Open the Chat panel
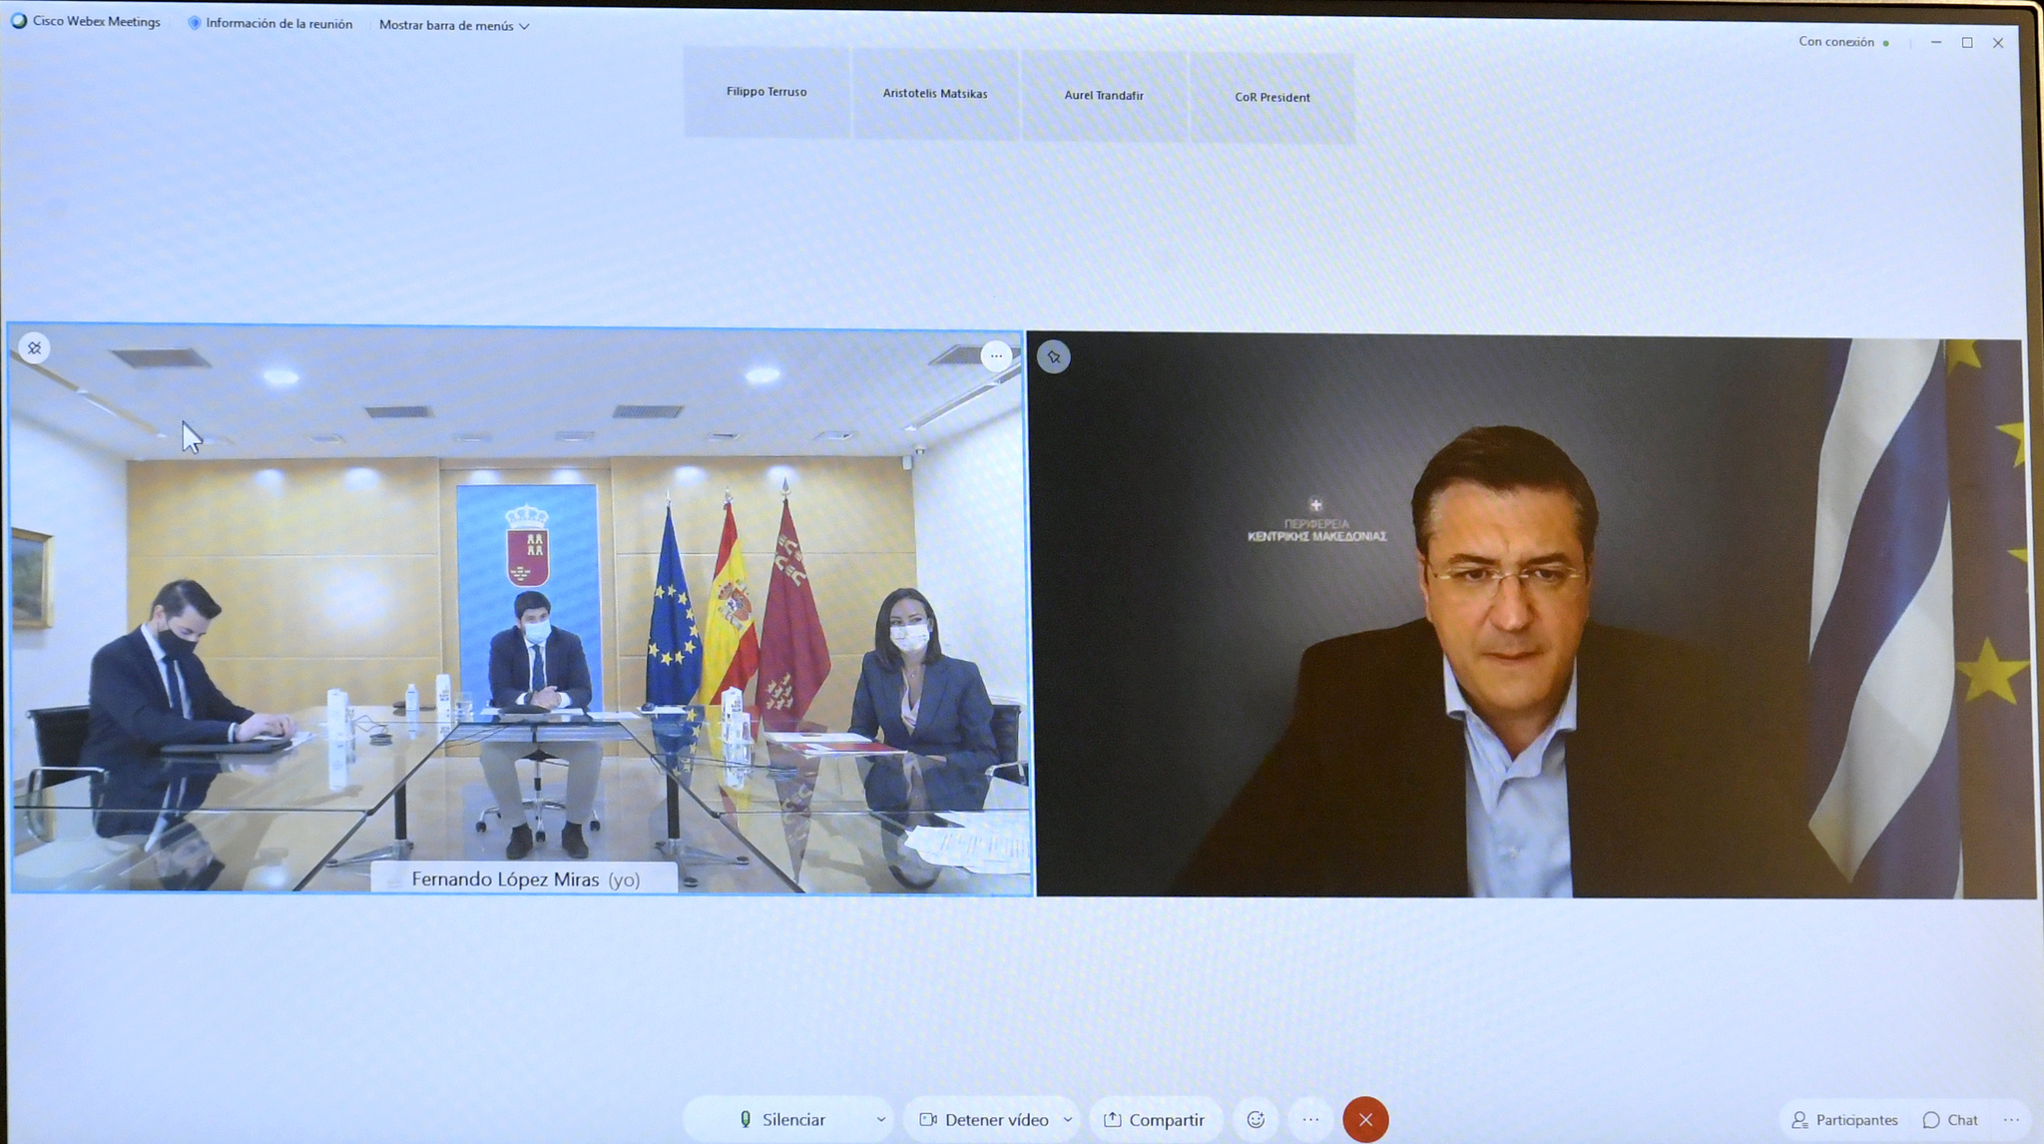Image resolution: width=2044 pixels, height=1144 pixels. [1950, 1120]
